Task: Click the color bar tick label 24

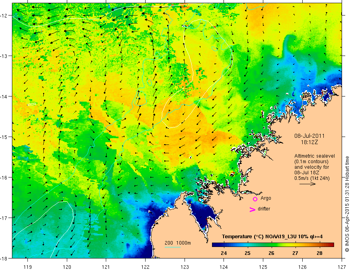Action: (x=224, y=253)
